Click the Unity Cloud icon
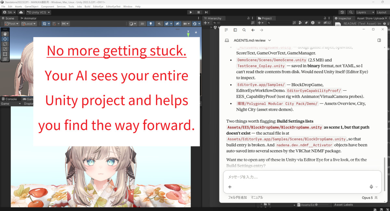390x211 pixels. point(21,12)
